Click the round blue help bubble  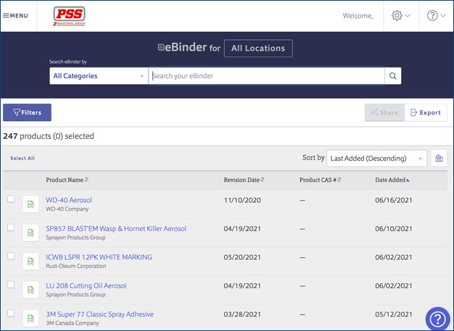click(437, 319)
